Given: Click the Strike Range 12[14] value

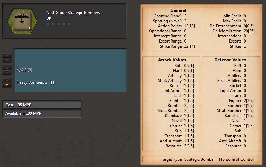Looking at the screenshot, I should pyautogui.click(x=189, y=46).
